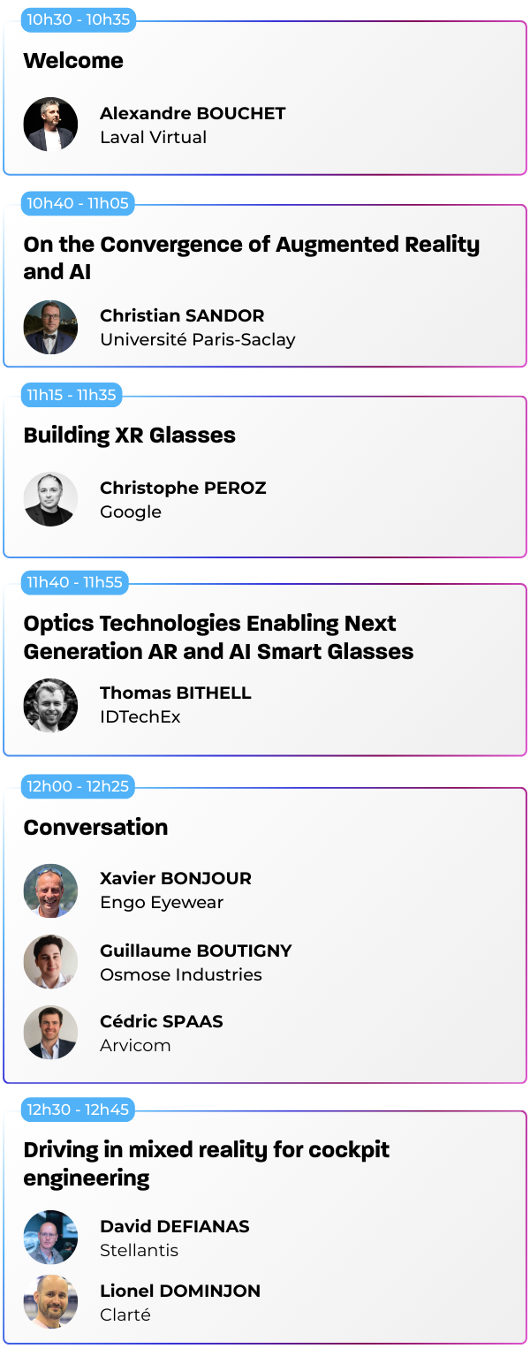Select the 10h40 - 11h05 time badge
Viewport: 530px width, 1356px height.
click(78, 203)
